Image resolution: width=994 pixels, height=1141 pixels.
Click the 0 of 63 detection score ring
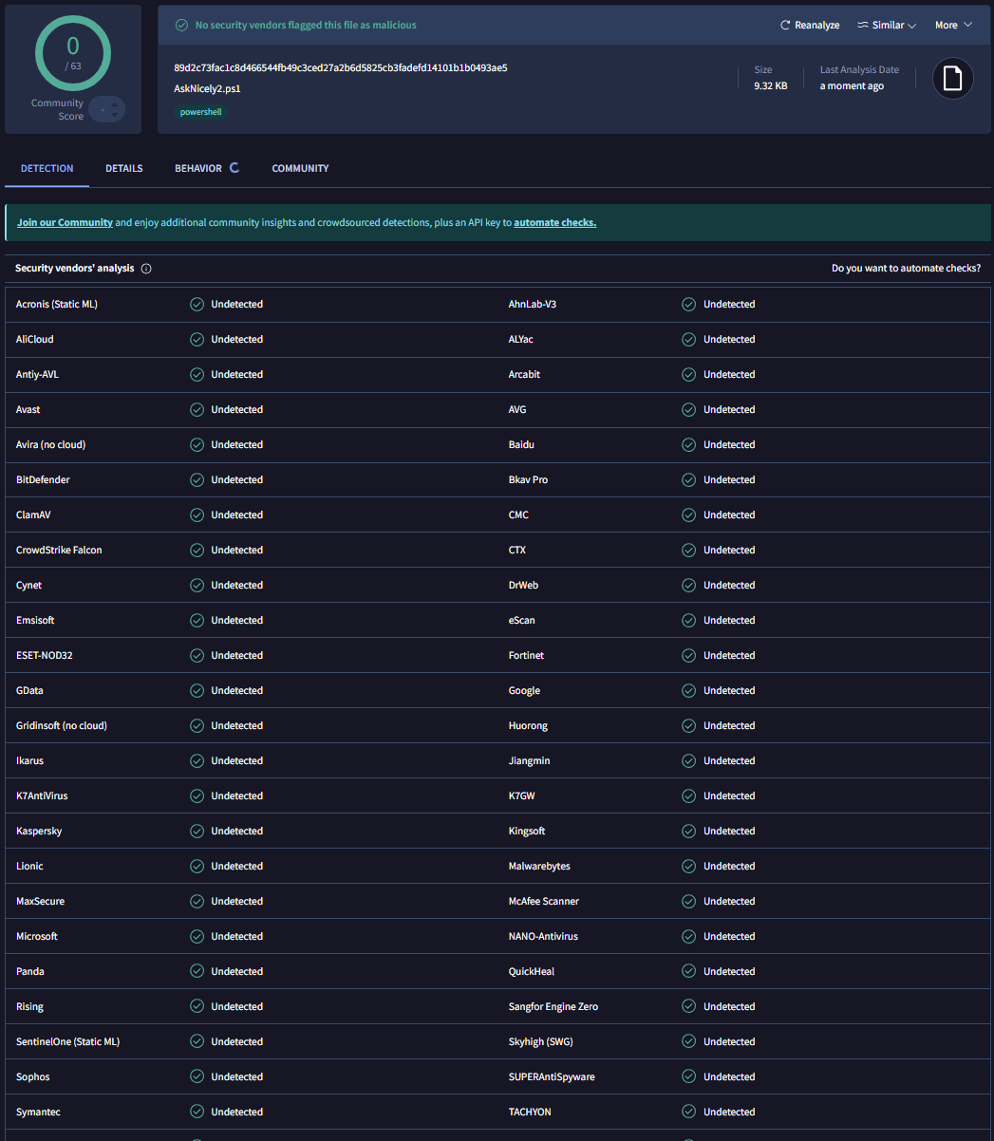click(73, 53)
